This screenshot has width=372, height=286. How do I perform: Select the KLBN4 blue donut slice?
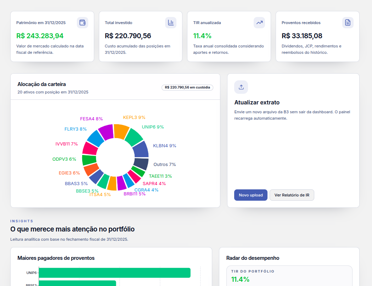click(x=141, y=150)
